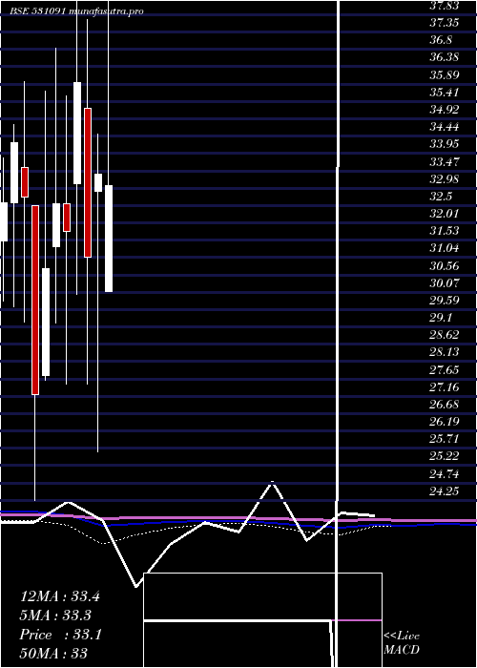The width and height of the screenshot is (477, 668).
Task: Click the 26.19 price axis label
Action: (x=445, y=422)
